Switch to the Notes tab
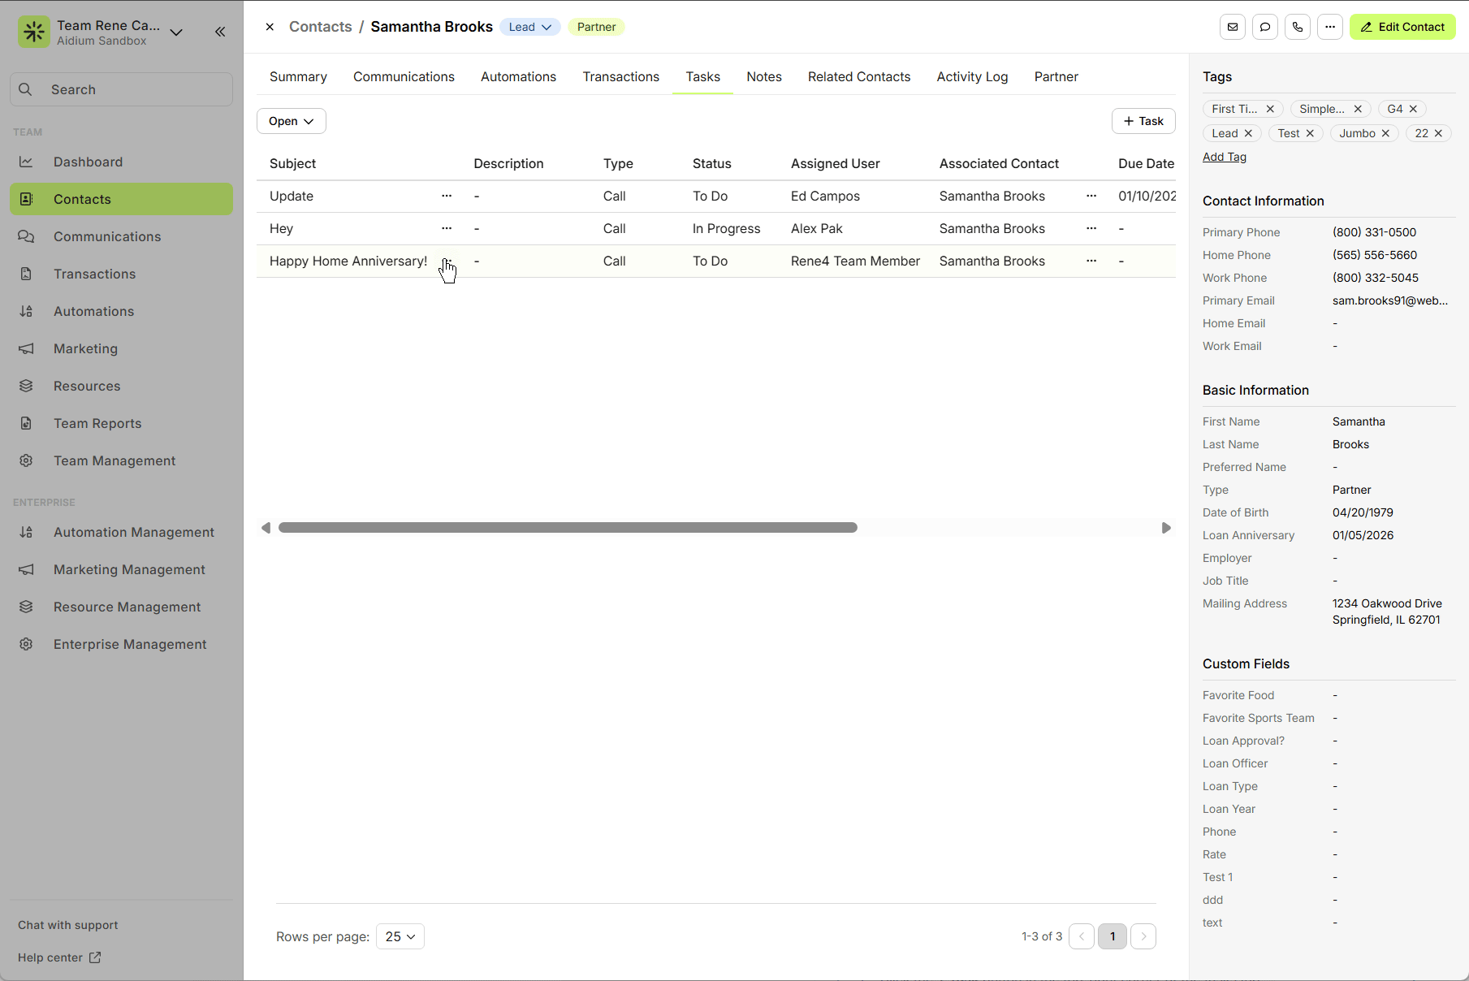Viewport: 1469px width, 981px height. [763, 76]
